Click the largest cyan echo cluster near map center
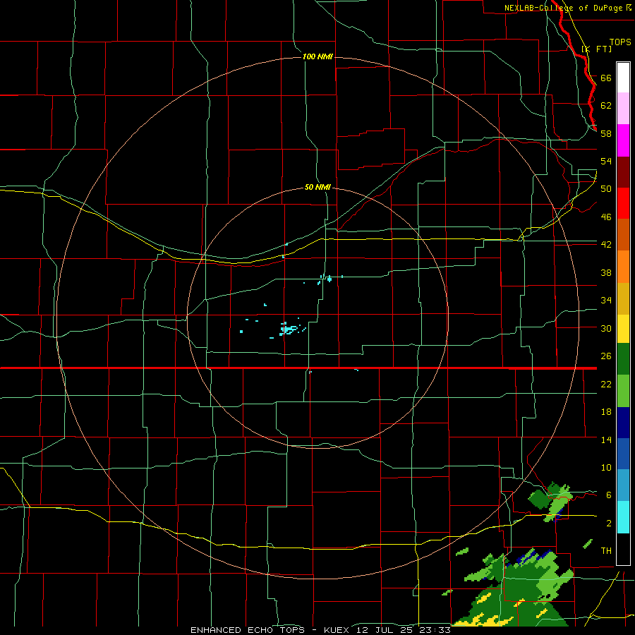635x635 pixels. [288, 329]
